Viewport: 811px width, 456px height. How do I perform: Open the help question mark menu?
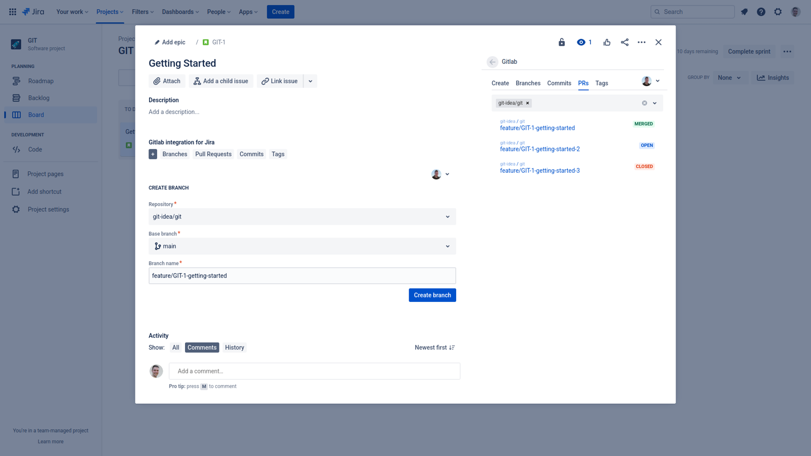click(761, 12)
